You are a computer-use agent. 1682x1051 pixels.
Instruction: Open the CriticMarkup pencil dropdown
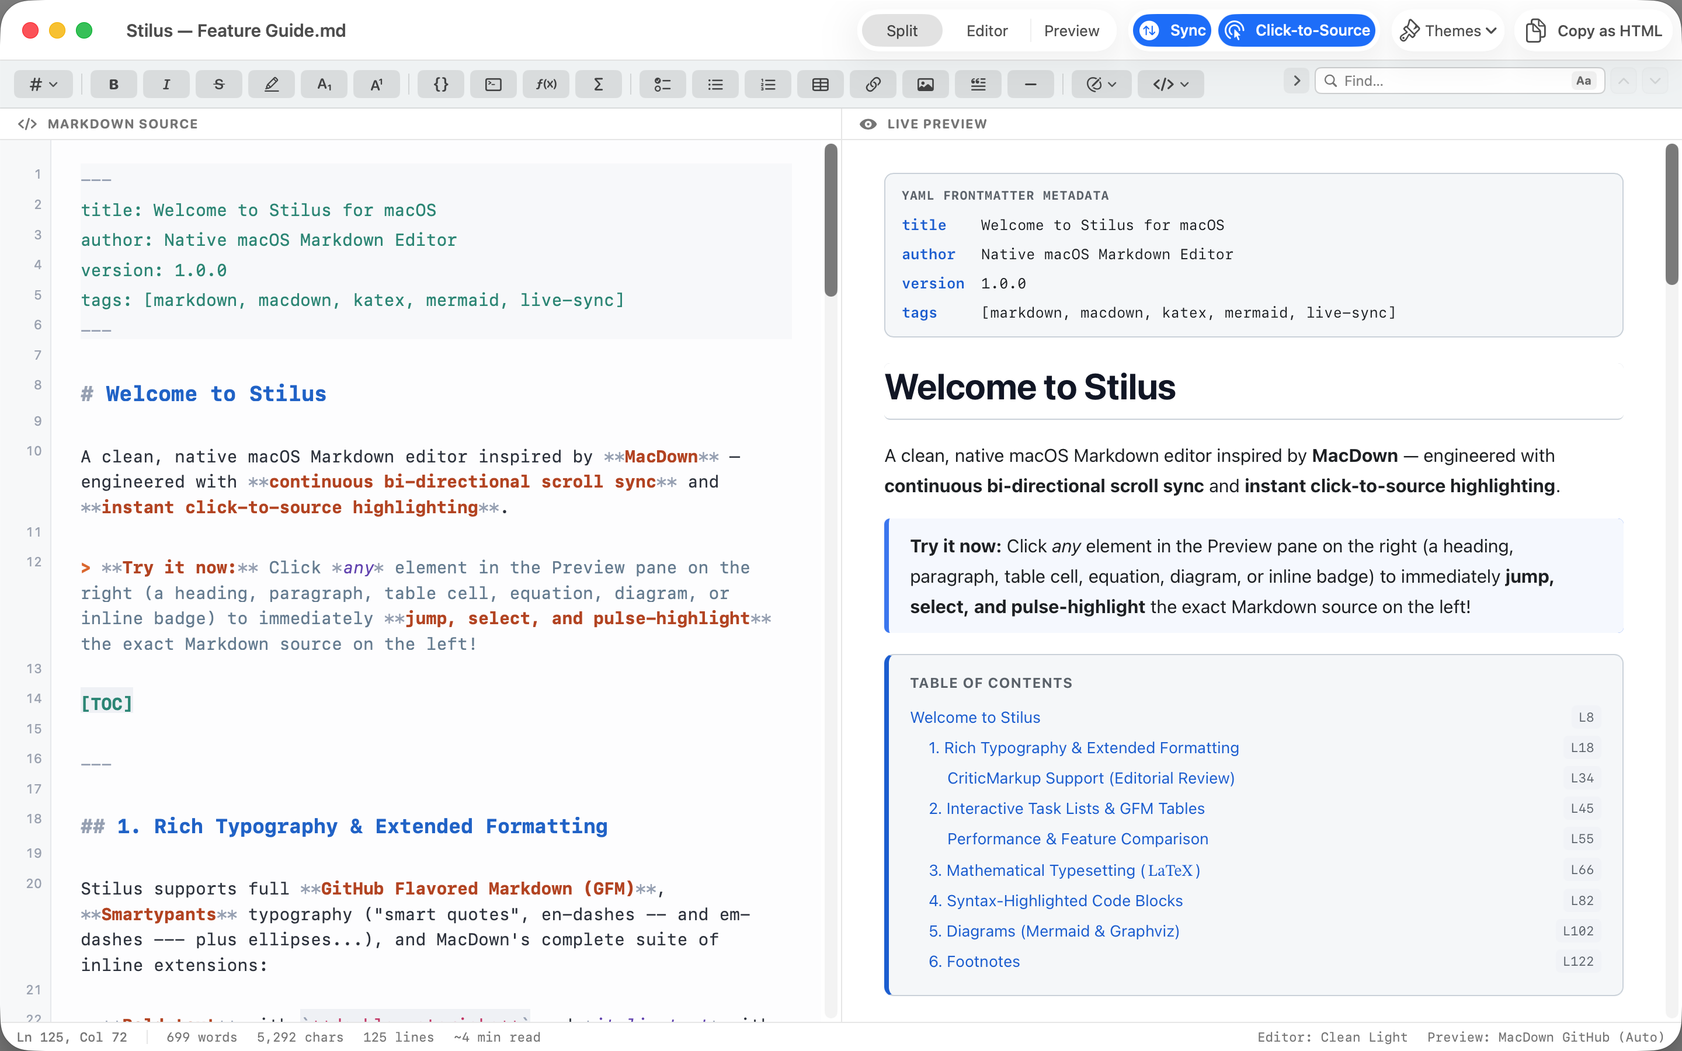pos(1101,84)
